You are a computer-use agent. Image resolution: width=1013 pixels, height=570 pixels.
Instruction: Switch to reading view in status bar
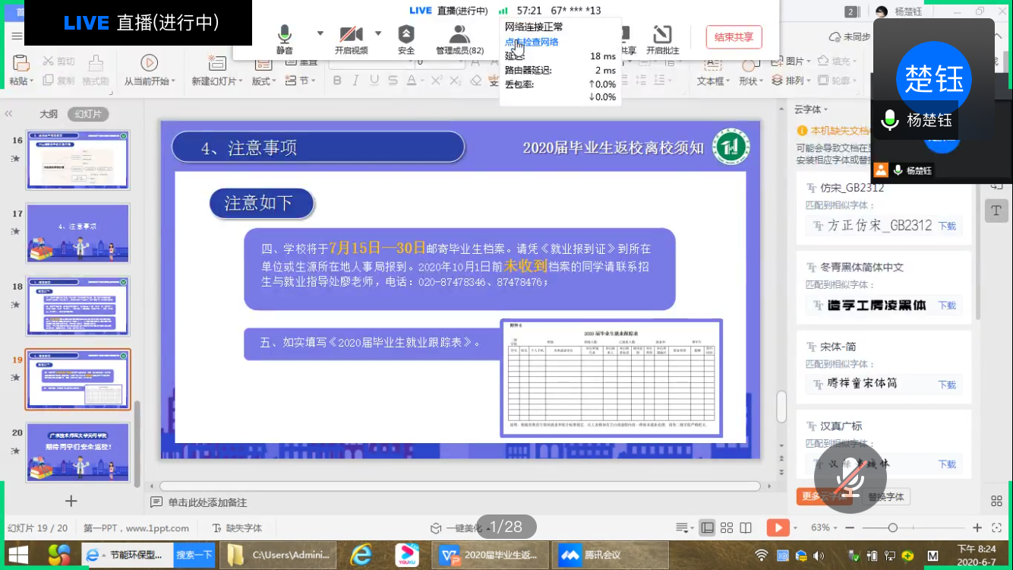click(x=746, y=527)
